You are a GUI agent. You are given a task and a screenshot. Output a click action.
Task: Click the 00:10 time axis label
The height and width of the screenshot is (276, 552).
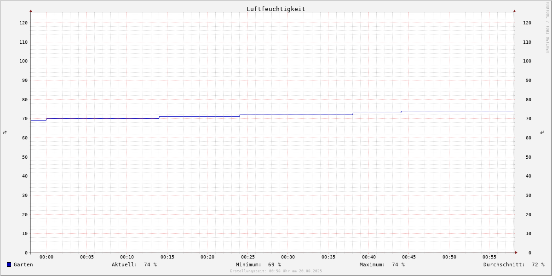click(x=127, y=257)
